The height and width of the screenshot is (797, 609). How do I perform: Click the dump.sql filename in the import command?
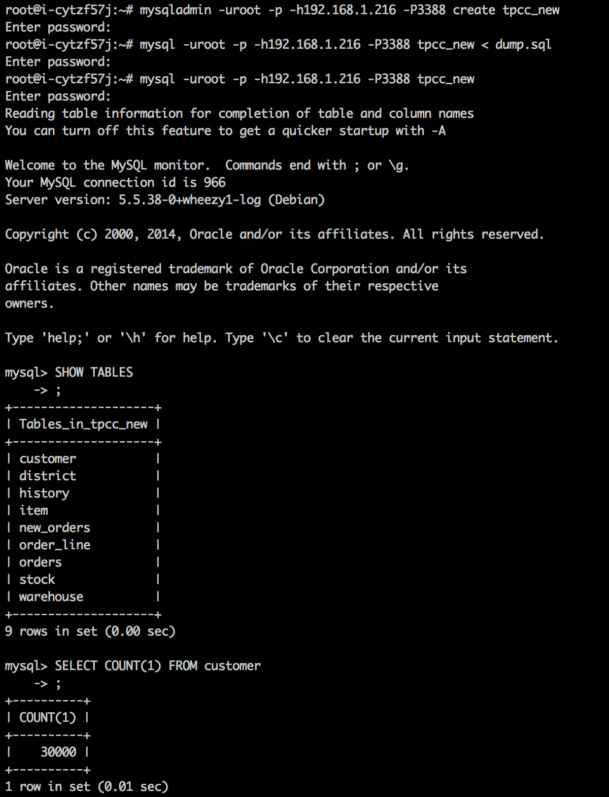pos(523,45)
